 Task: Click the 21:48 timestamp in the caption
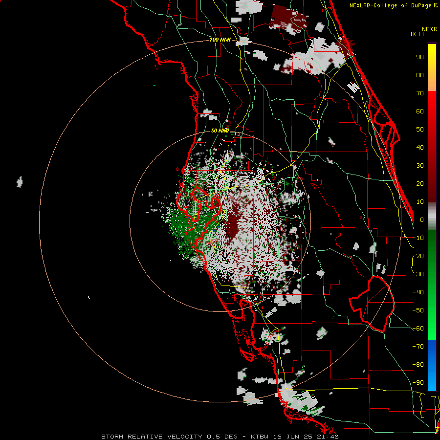tap(330, 437)
